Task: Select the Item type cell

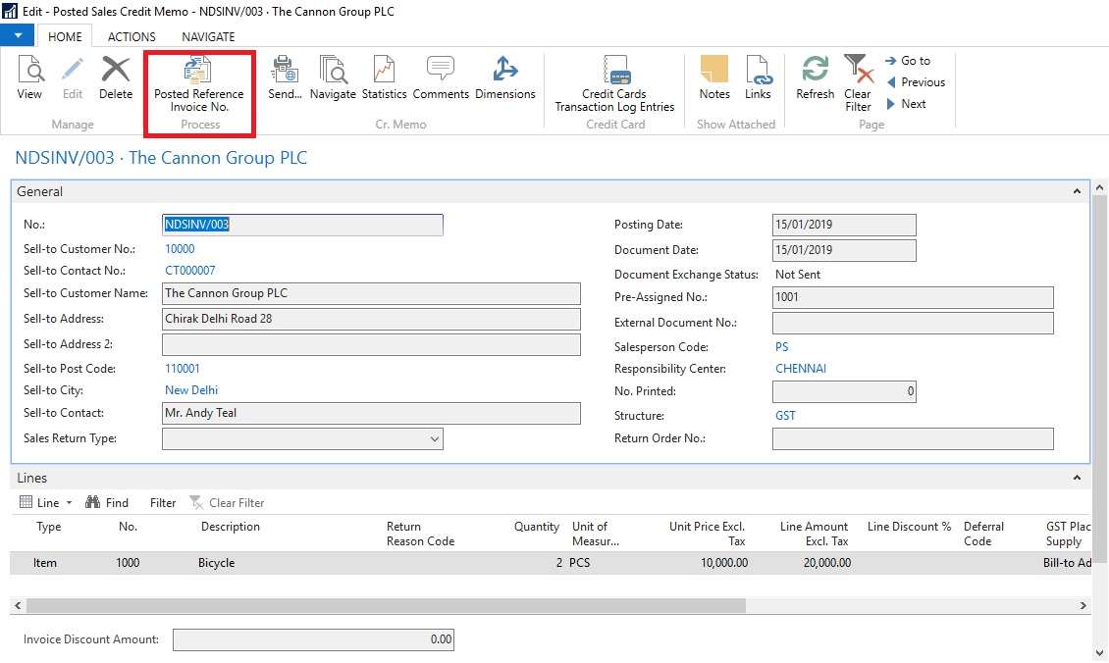Action: [x=44, y=563]
